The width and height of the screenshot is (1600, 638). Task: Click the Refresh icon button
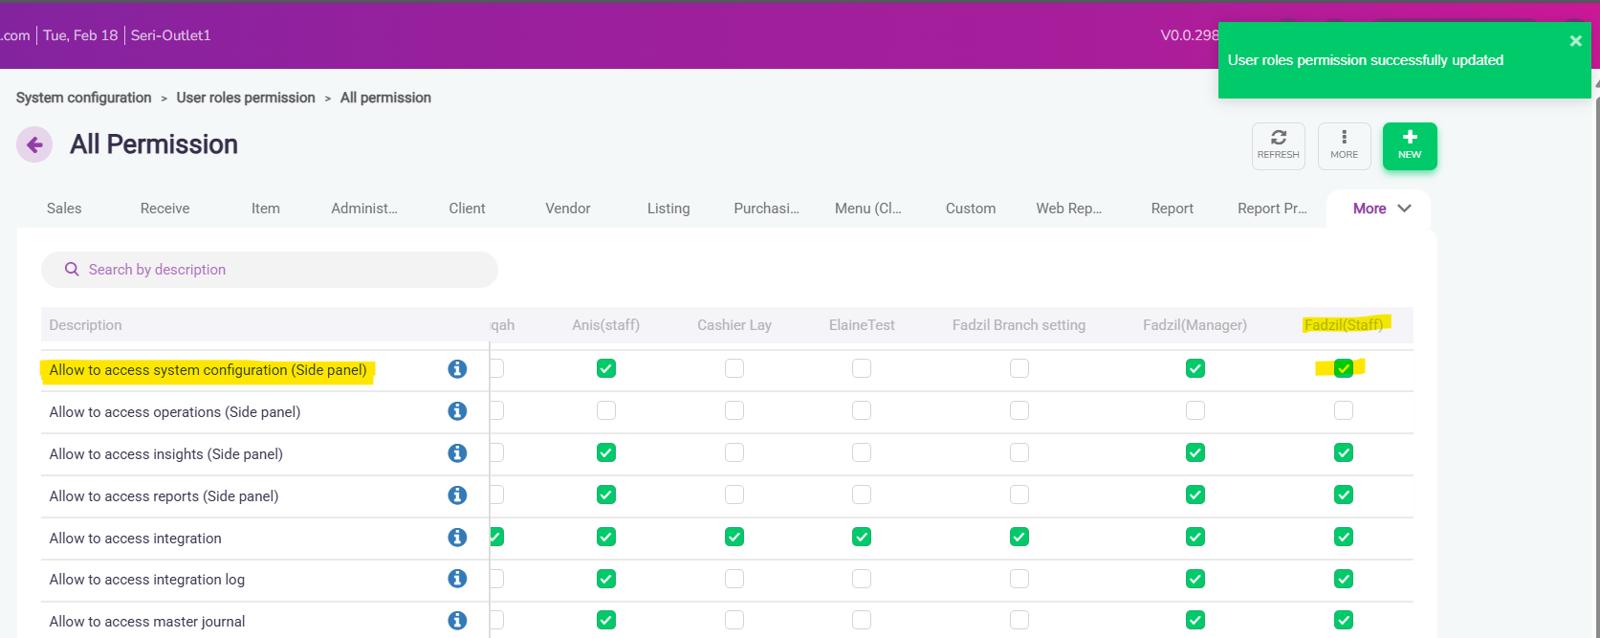tap(1278, 145)
